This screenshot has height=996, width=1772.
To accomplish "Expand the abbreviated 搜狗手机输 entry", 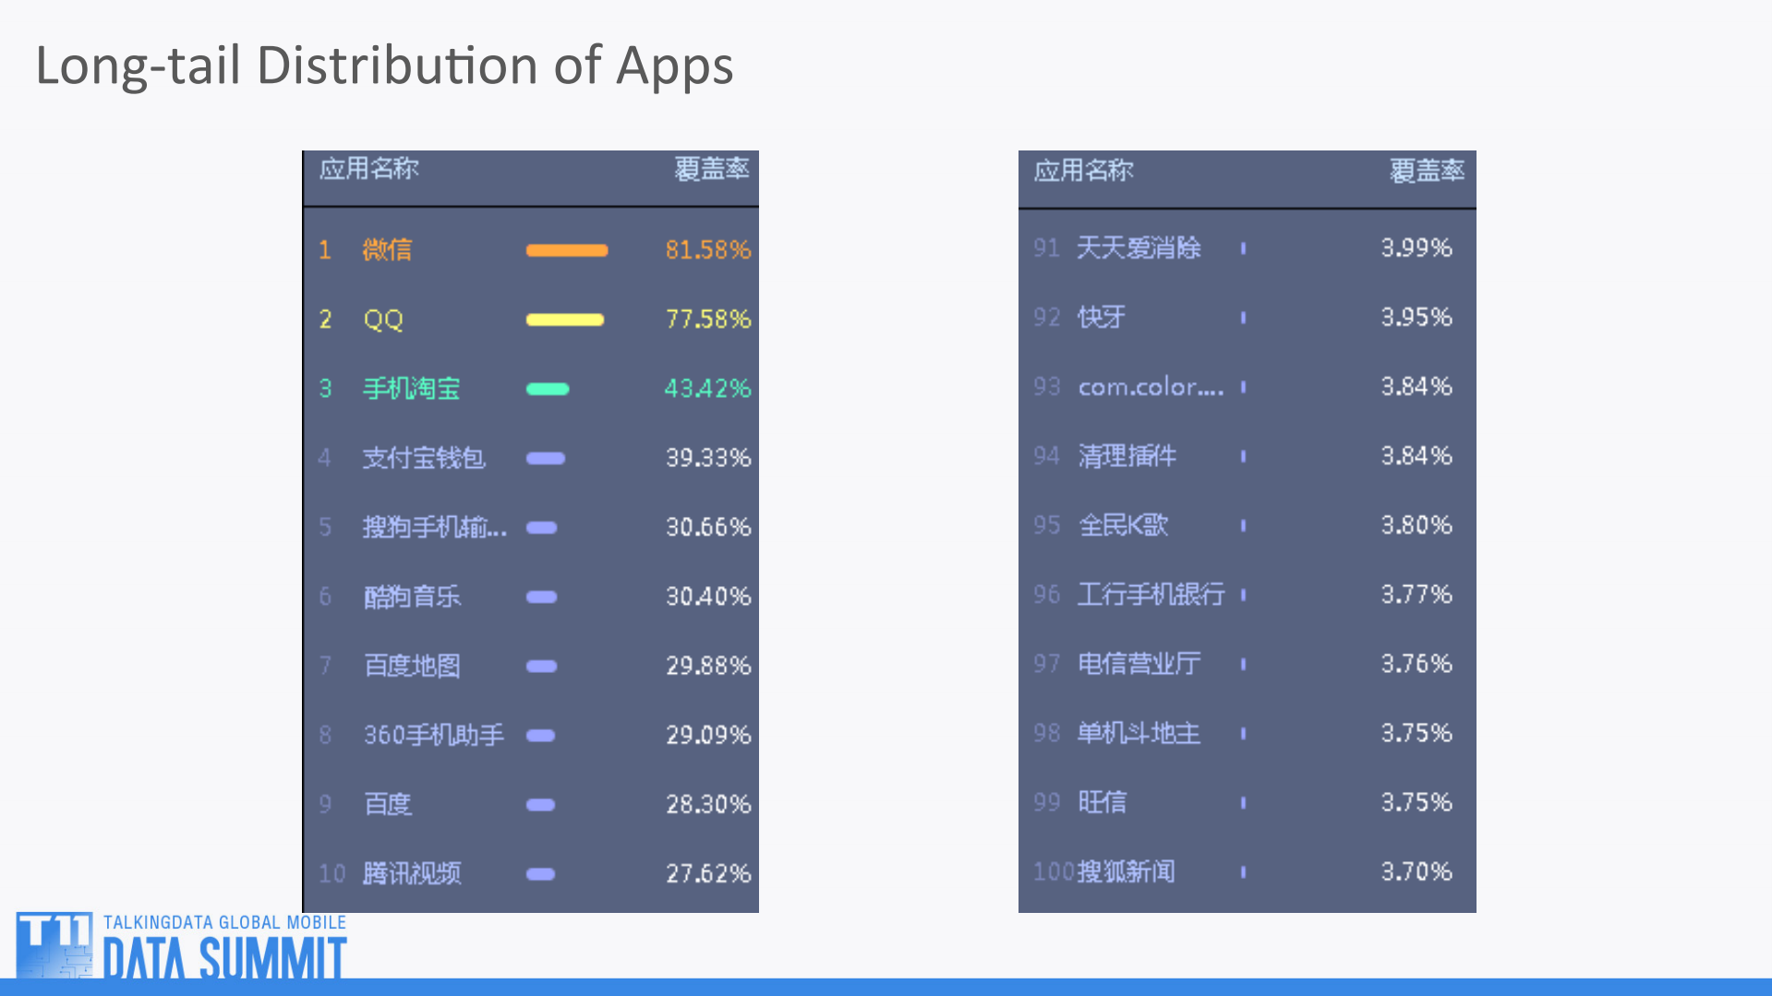I will pyautogui.click(x=434, y=527).
